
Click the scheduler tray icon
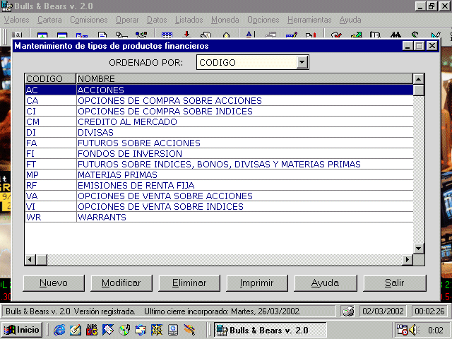coord(402,330)
